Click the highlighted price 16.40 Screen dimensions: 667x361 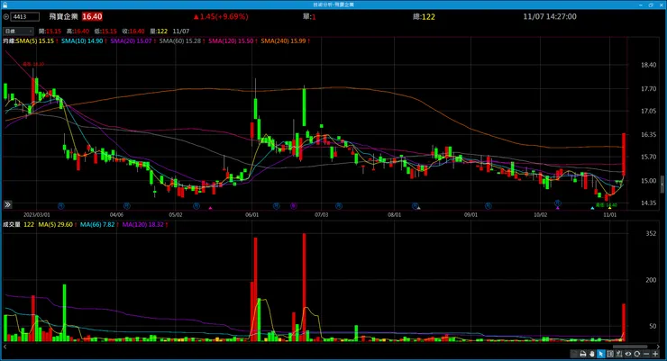point(92,16)
